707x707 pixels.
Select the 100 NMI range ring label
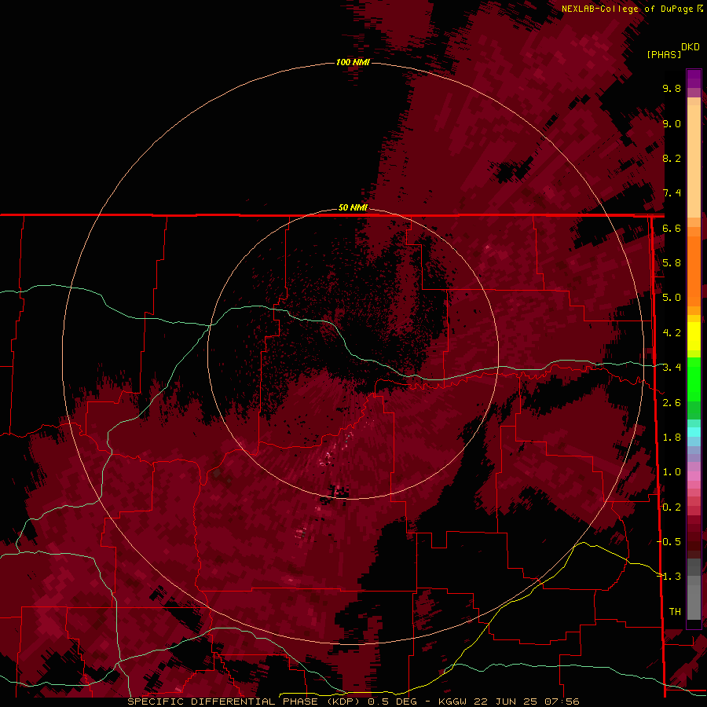tap(353, 62)
